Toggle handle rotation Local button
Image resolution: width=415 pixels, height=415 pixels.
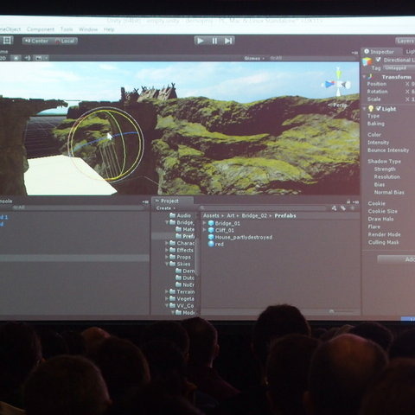65,41
